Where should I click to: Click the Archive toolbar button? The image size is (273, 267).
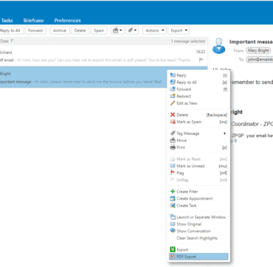[x=60, y=30]
